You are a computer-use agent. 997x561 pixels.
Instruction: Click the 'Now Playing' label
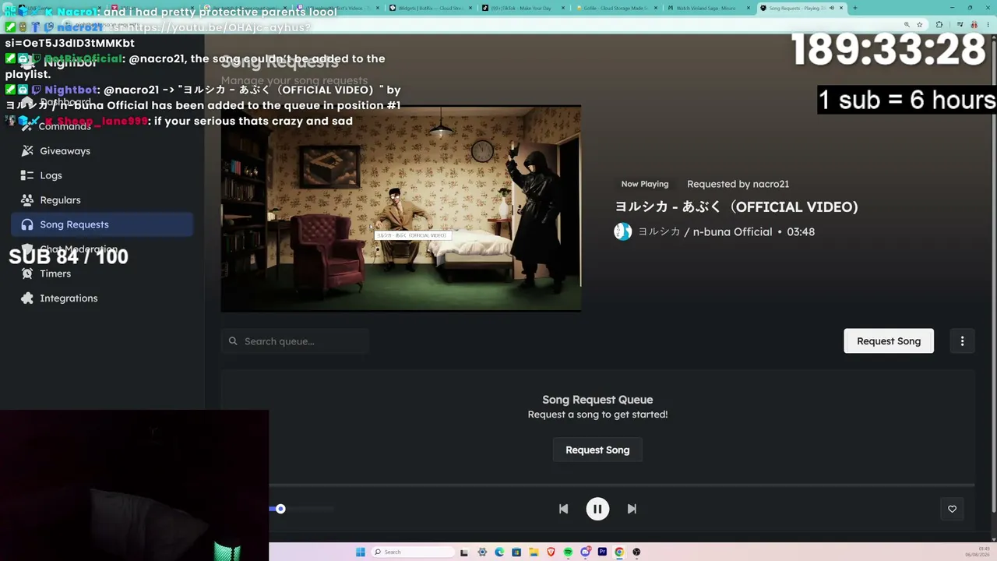pos(645,184)
